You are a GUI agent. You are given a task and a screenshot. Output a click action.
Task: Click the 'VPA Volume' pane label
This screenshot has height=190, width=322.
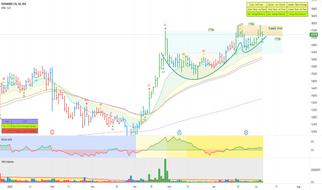pyautogui.click(x=7, y=162)
